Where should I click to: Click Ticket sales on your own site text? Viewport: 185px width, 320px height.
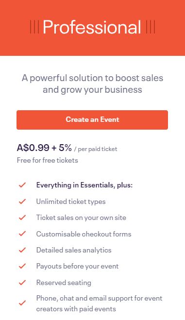[x=81, y=218]
